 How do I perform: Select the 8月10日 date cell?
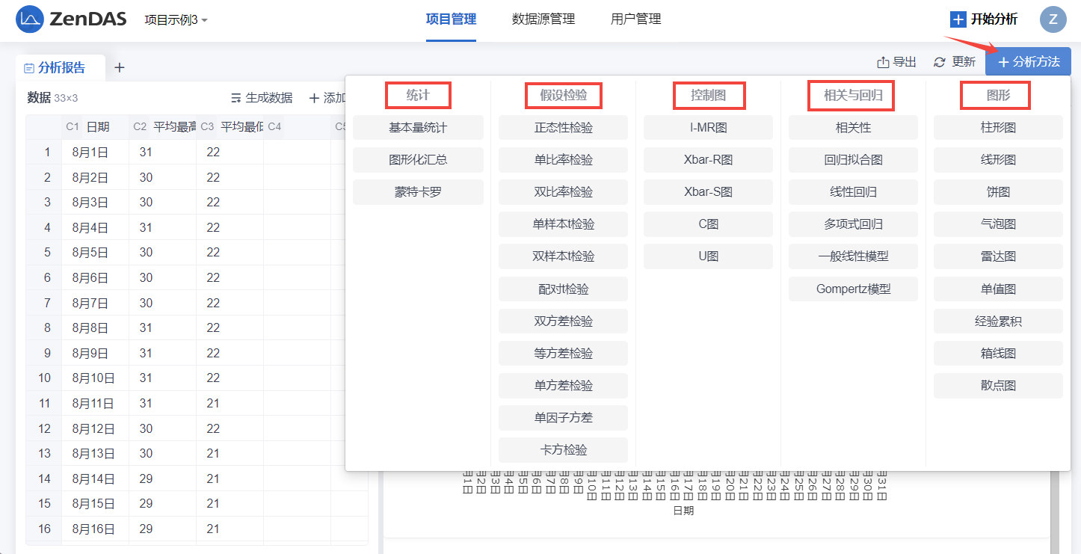point(95,378)
